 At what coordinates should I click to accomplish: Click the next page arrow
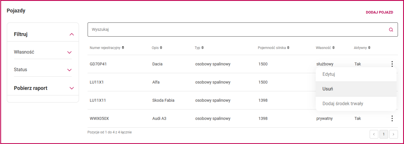394,134
